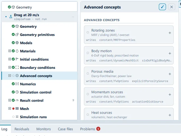Click the clock icon for Simulation control
The height and width of the screenshot is (136, 181).
click(x=17, y=92)
